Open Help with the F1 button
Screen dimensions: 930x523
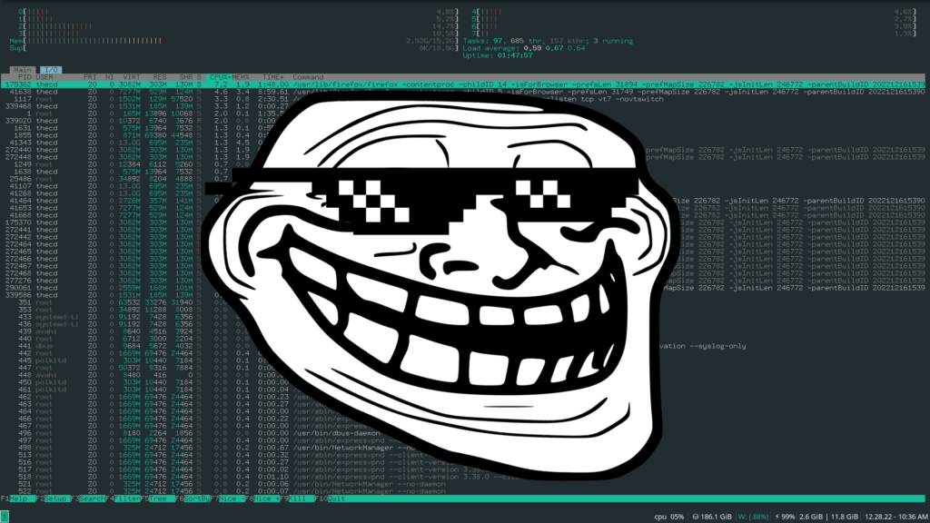18,498
